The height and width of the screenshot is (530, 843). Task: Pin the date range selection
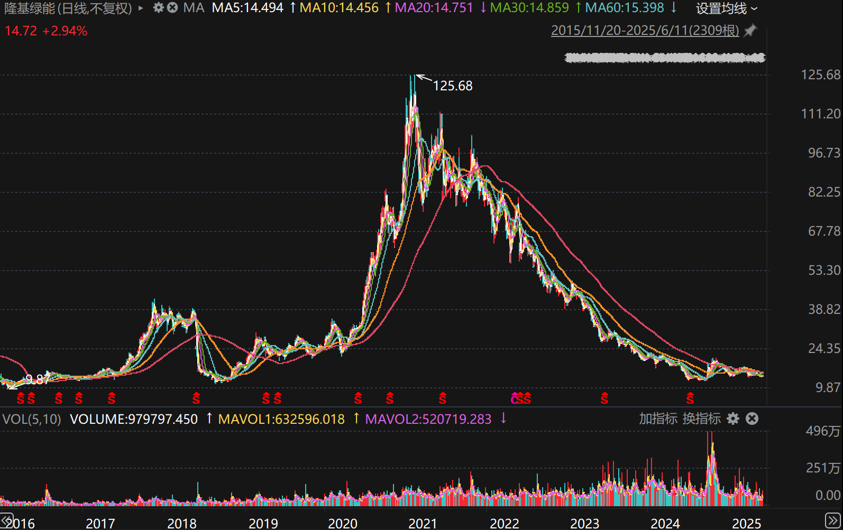click(x=750, y=31)
